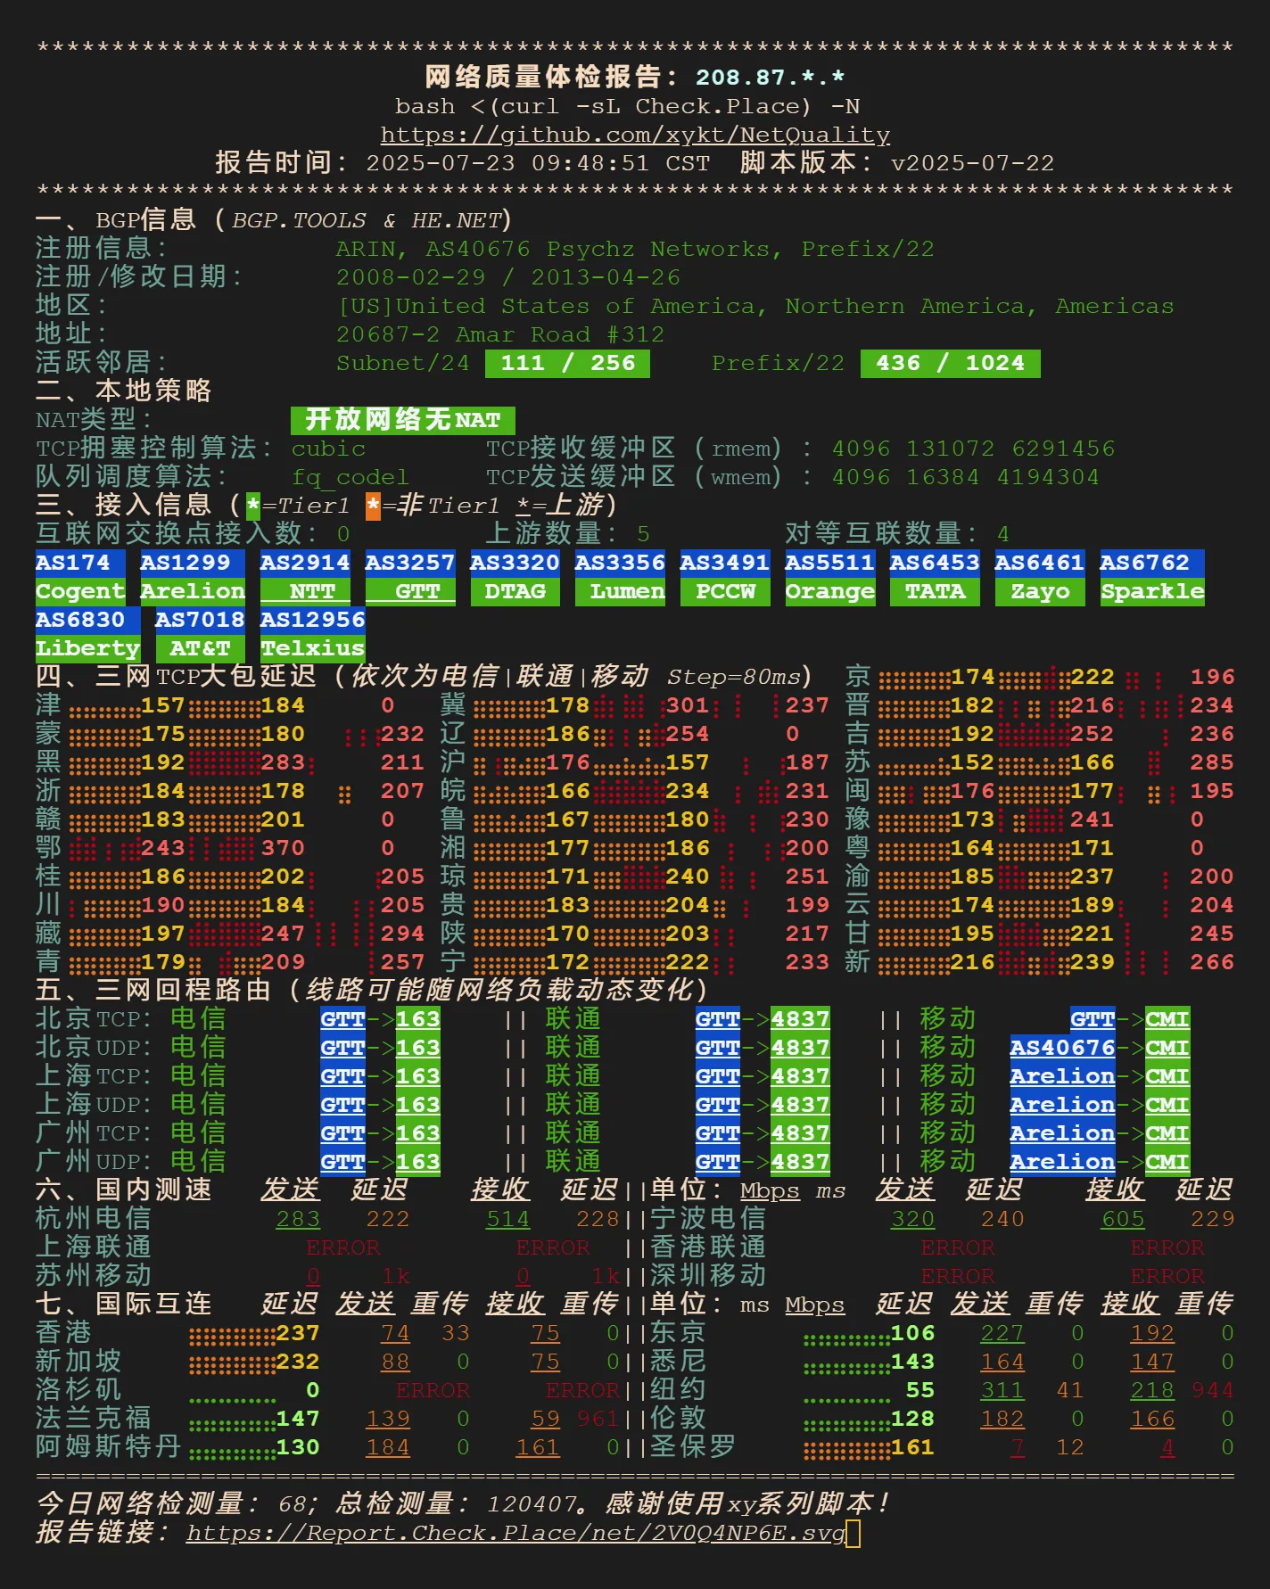Click the 4837 hop in 北京TCP 联通 route
The image size is (1270, 1589).
pyautogui.click(x=800, y=1019)
